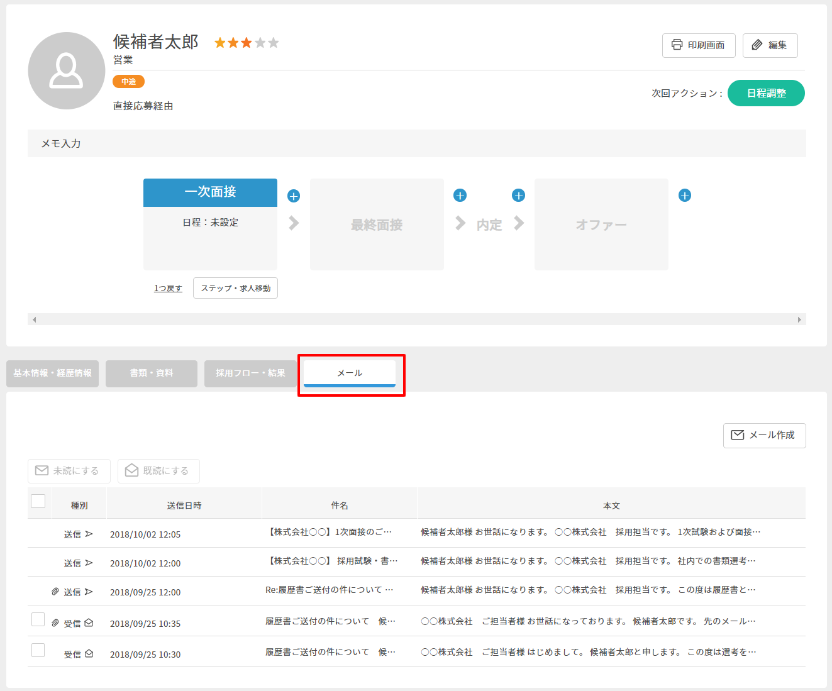Image resolution: width=832 pixels, height=691 pixels.
Task: Click date 2018/09/25 10:30
Action: (x=145, y=655)
